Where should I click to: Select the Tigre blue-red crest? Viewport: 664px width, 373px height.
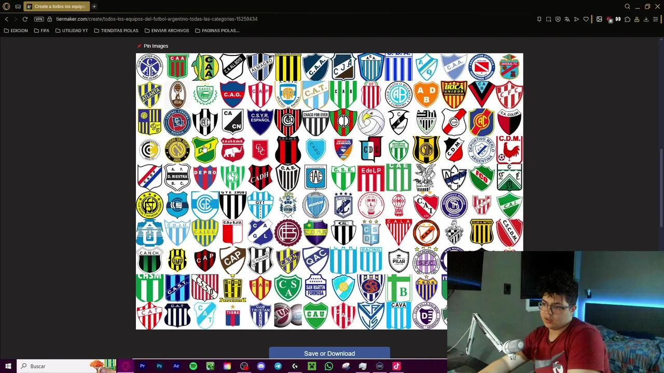pos(232,314)
